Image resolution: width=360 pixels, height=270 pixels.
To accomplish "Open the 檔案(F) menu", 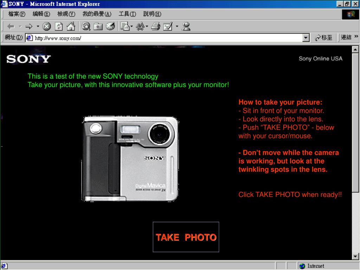I will tap(17, 14).
